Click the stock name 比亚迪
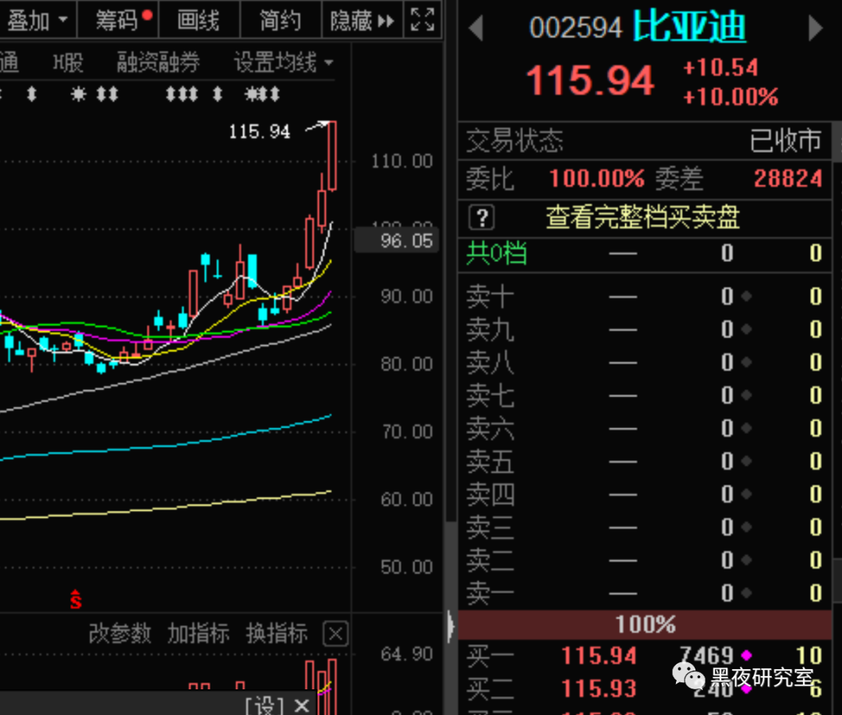This screenshot has height=715, width=842. pos(689,26)
